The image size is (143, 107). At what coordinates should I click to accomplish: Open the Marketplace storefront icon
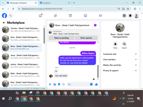coord(86,16)
